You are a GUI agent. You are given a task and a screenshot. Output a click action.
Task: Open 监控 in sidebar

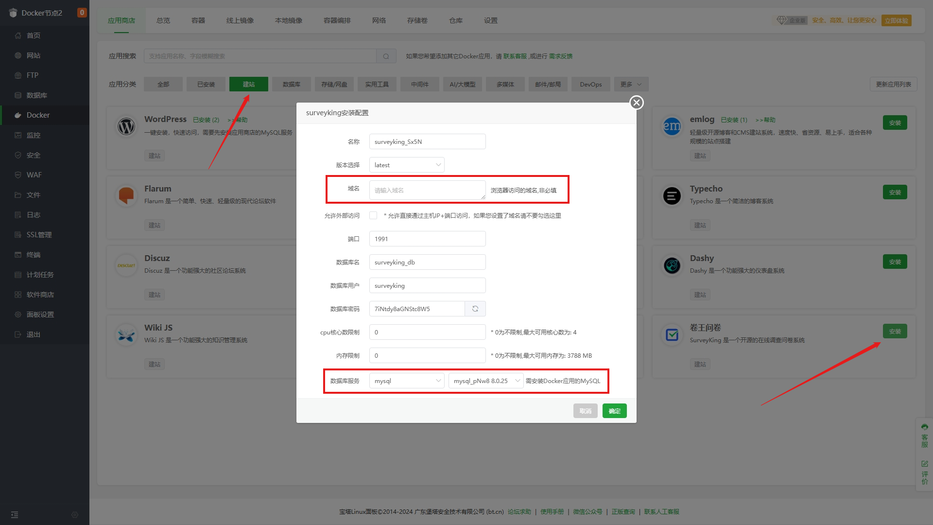click(x=45, y=135)
